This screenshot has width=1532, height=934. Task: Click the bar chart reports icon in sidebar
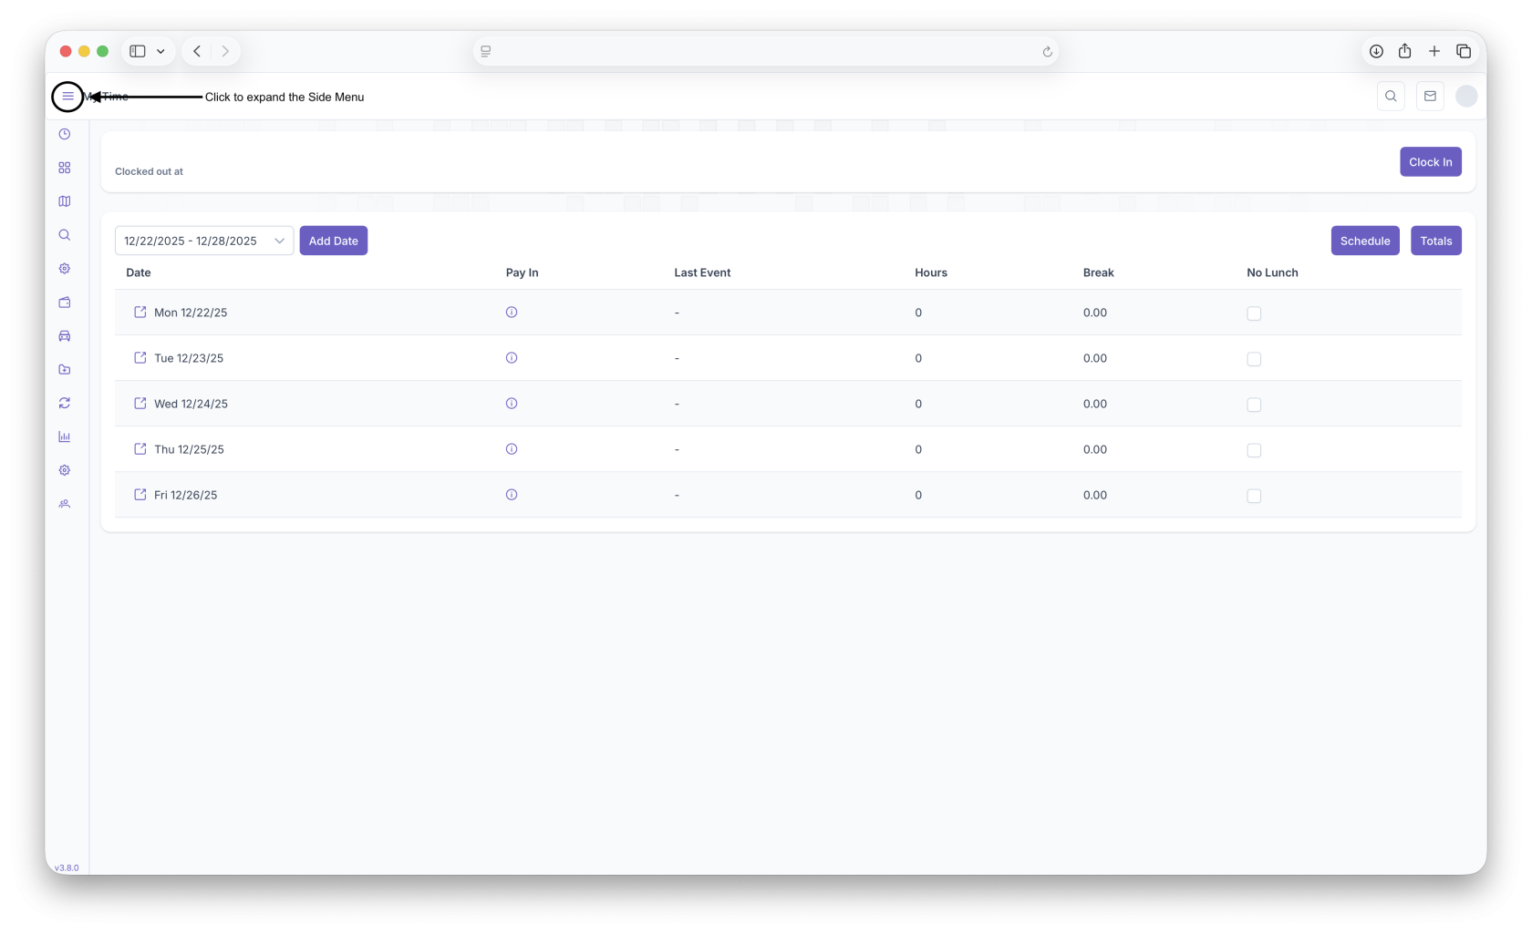click(65, 436)
